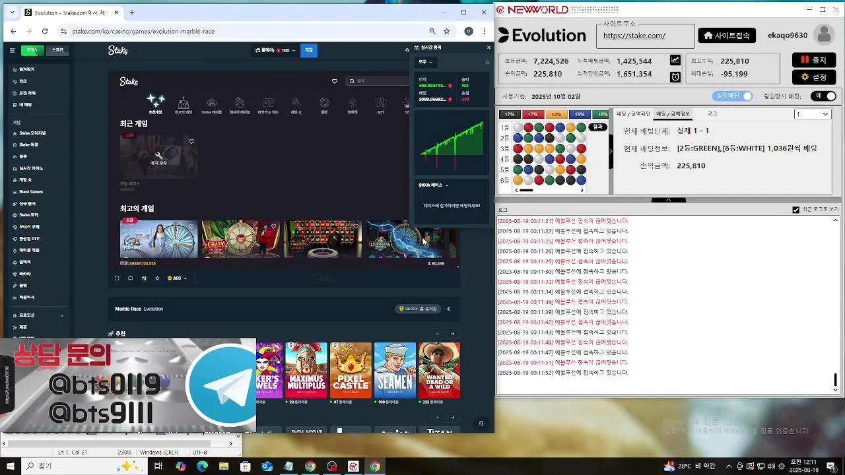Click the 결과 results button
845x475 pixels.
click(597, 127)
